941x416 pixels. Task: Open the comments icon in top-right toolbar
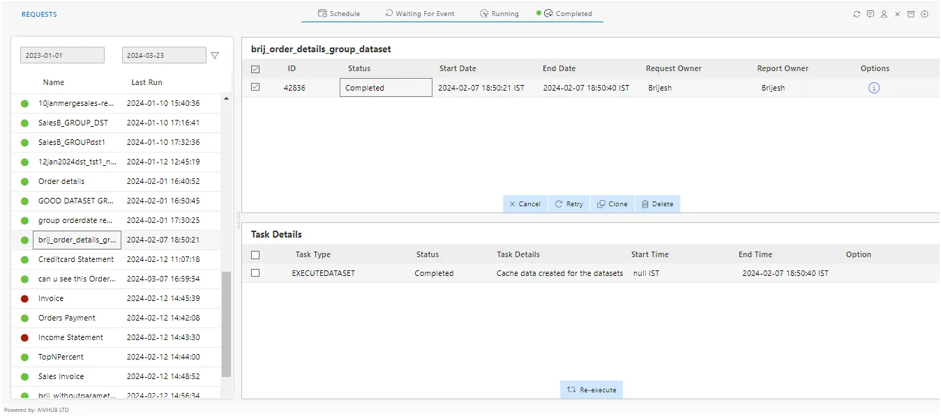(x=871, y=14)
